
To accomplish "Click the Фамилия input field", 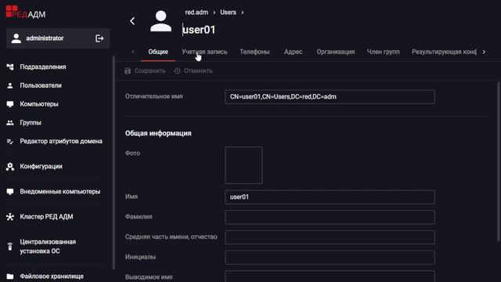I will coord(330,217).
